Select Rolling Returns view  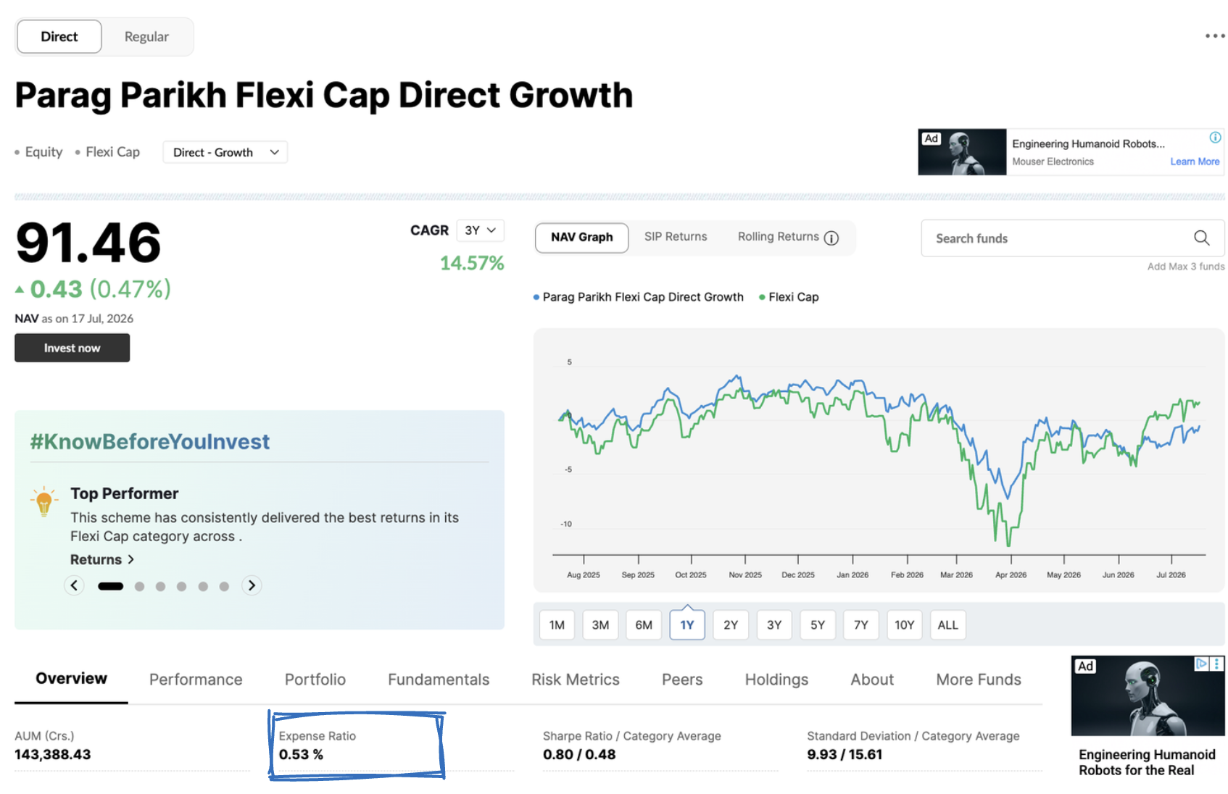pyautogui.click(x=778, y=237)
